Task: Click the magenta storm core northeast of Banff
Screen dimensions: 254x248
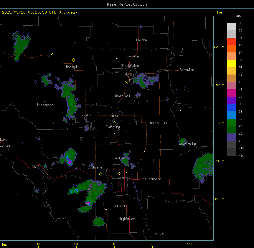Action: tap(69, 161)
